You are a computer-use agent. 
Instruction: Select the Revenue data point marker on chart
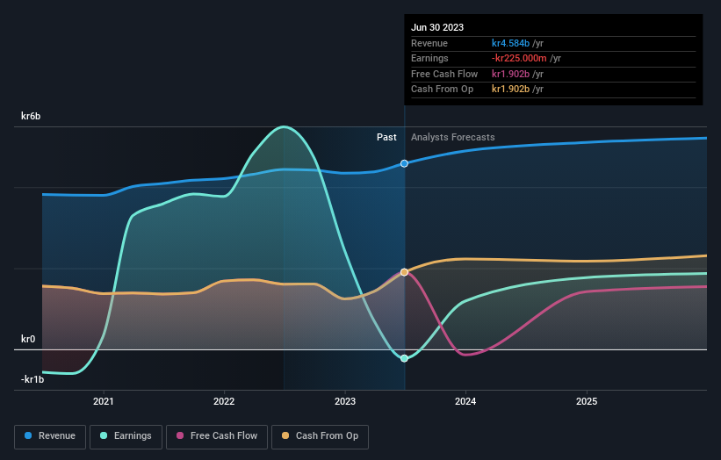404,163
